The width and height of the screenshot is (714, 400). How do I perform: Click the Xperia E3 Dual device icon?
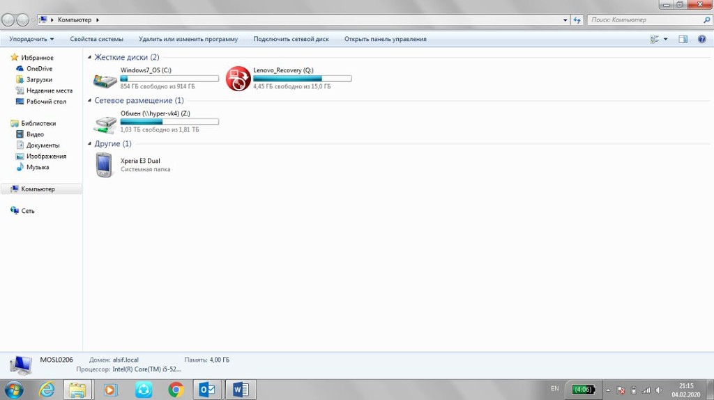(103, 165)
